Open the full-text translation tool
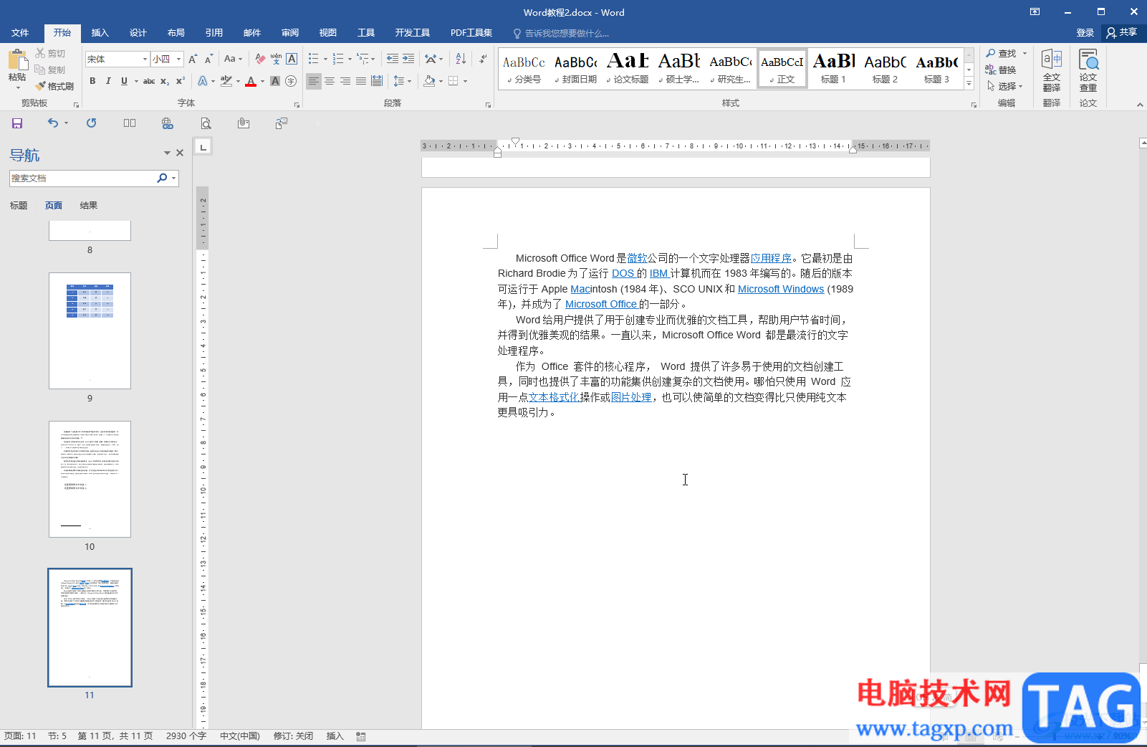The height and width of the screenshot is (747, 1147). pos(1052,70)
